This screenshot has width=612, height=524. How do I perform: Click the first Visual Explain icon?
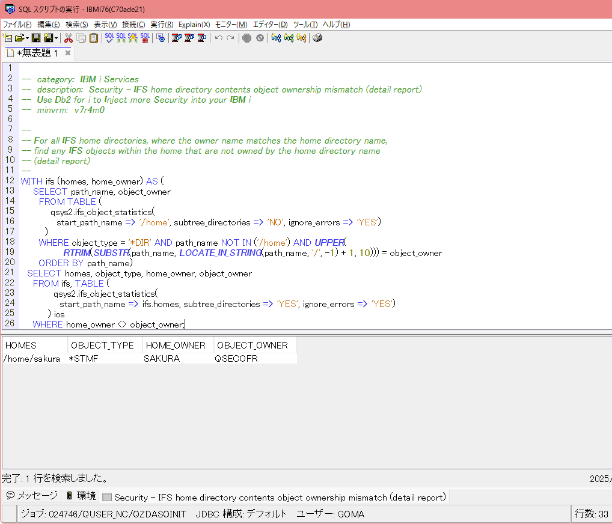(x=276, y=38)
